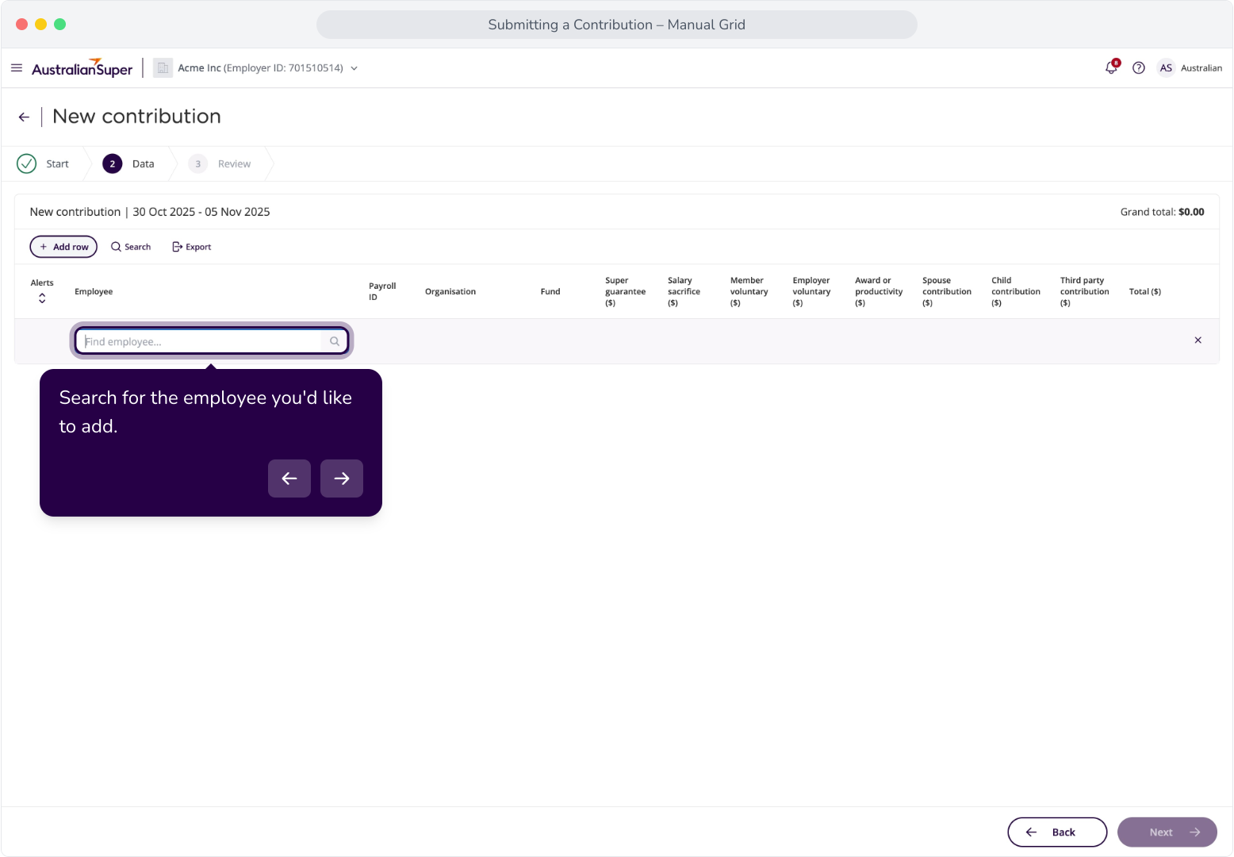Open the notifications bell

1111,68
